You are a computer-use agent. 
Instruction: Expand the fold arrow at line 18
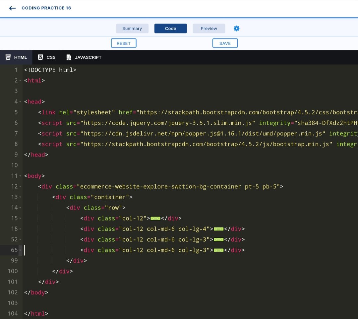(x=20, y=229)
